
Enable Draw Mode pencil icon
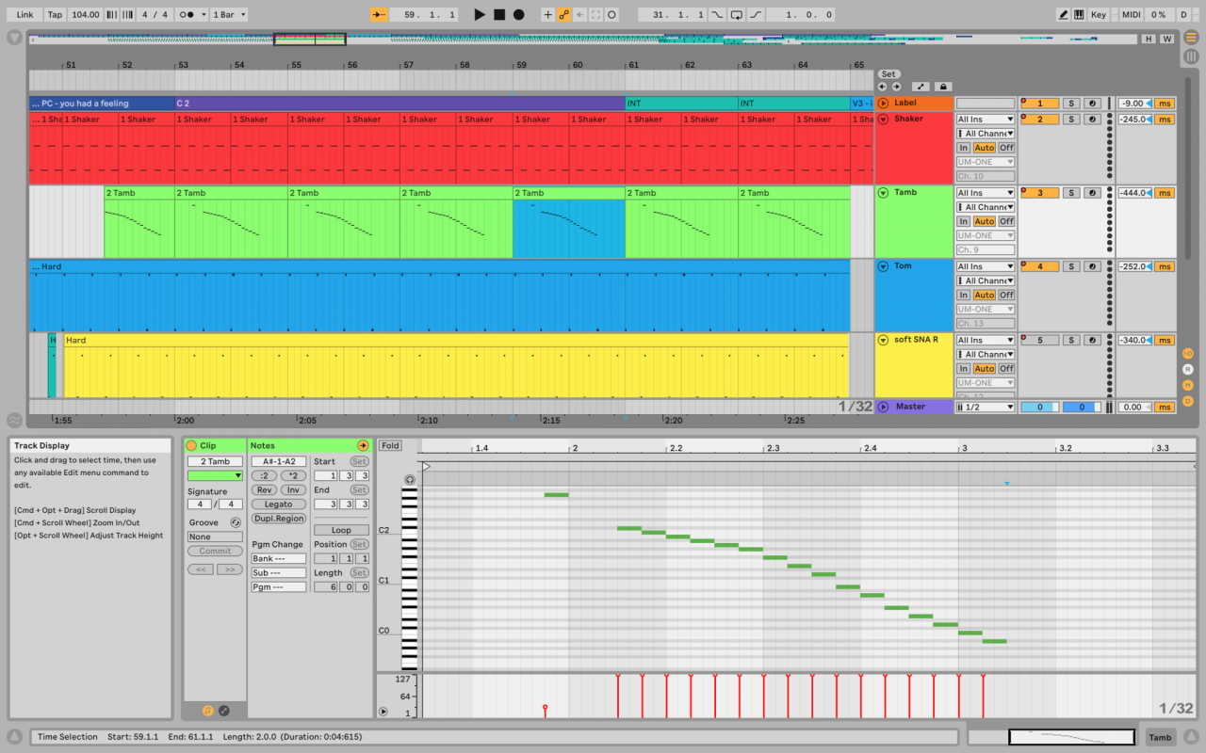click(x=1064, y=15)
